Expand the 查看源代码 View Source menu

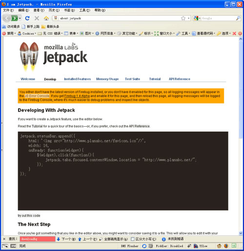(203, 33)
